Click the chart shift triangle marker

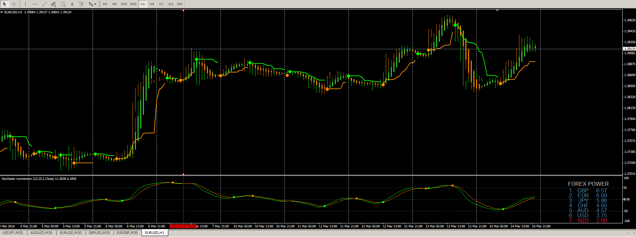[497, 11]
